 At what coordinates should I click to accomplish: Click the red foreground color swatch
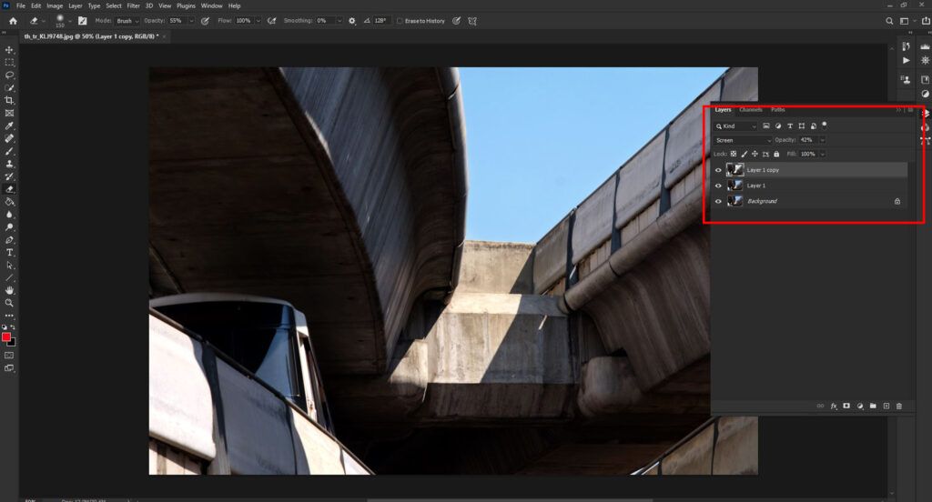click(x=6, y=337)
